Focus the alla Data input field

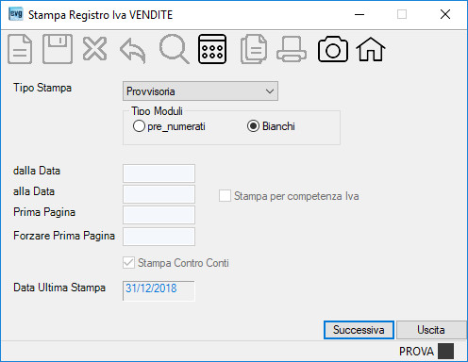coord(159,194)
